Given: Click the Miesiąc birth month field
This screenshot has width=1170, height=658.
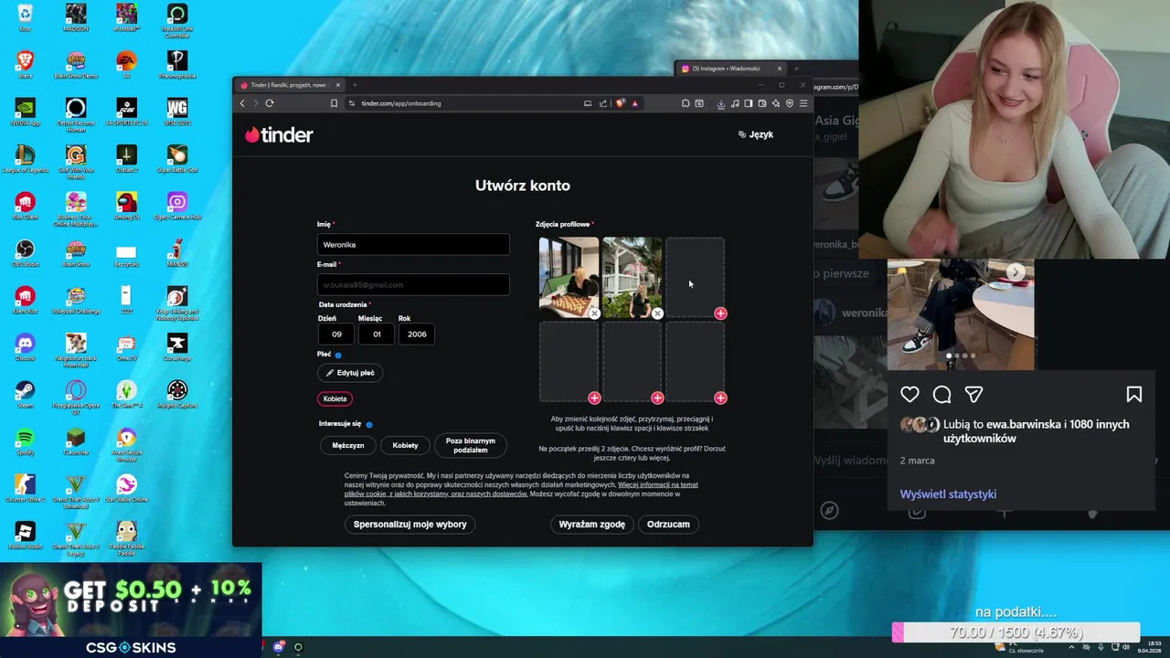Looking at the screenshot, I should coord(377,334).
